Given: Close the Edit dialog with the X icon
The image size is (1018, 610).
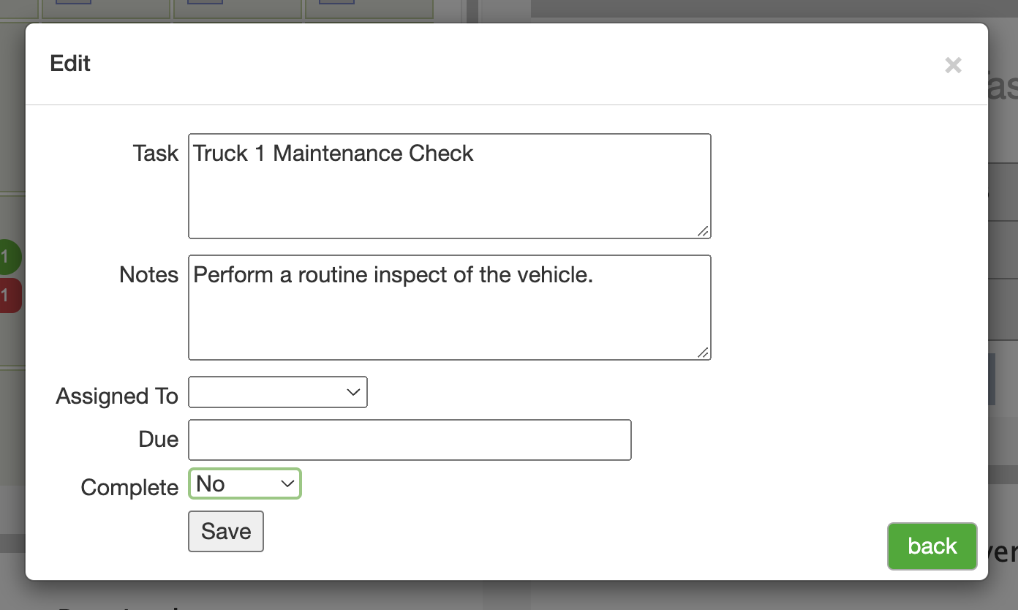Looking at the screenshot, I should 952,65.
